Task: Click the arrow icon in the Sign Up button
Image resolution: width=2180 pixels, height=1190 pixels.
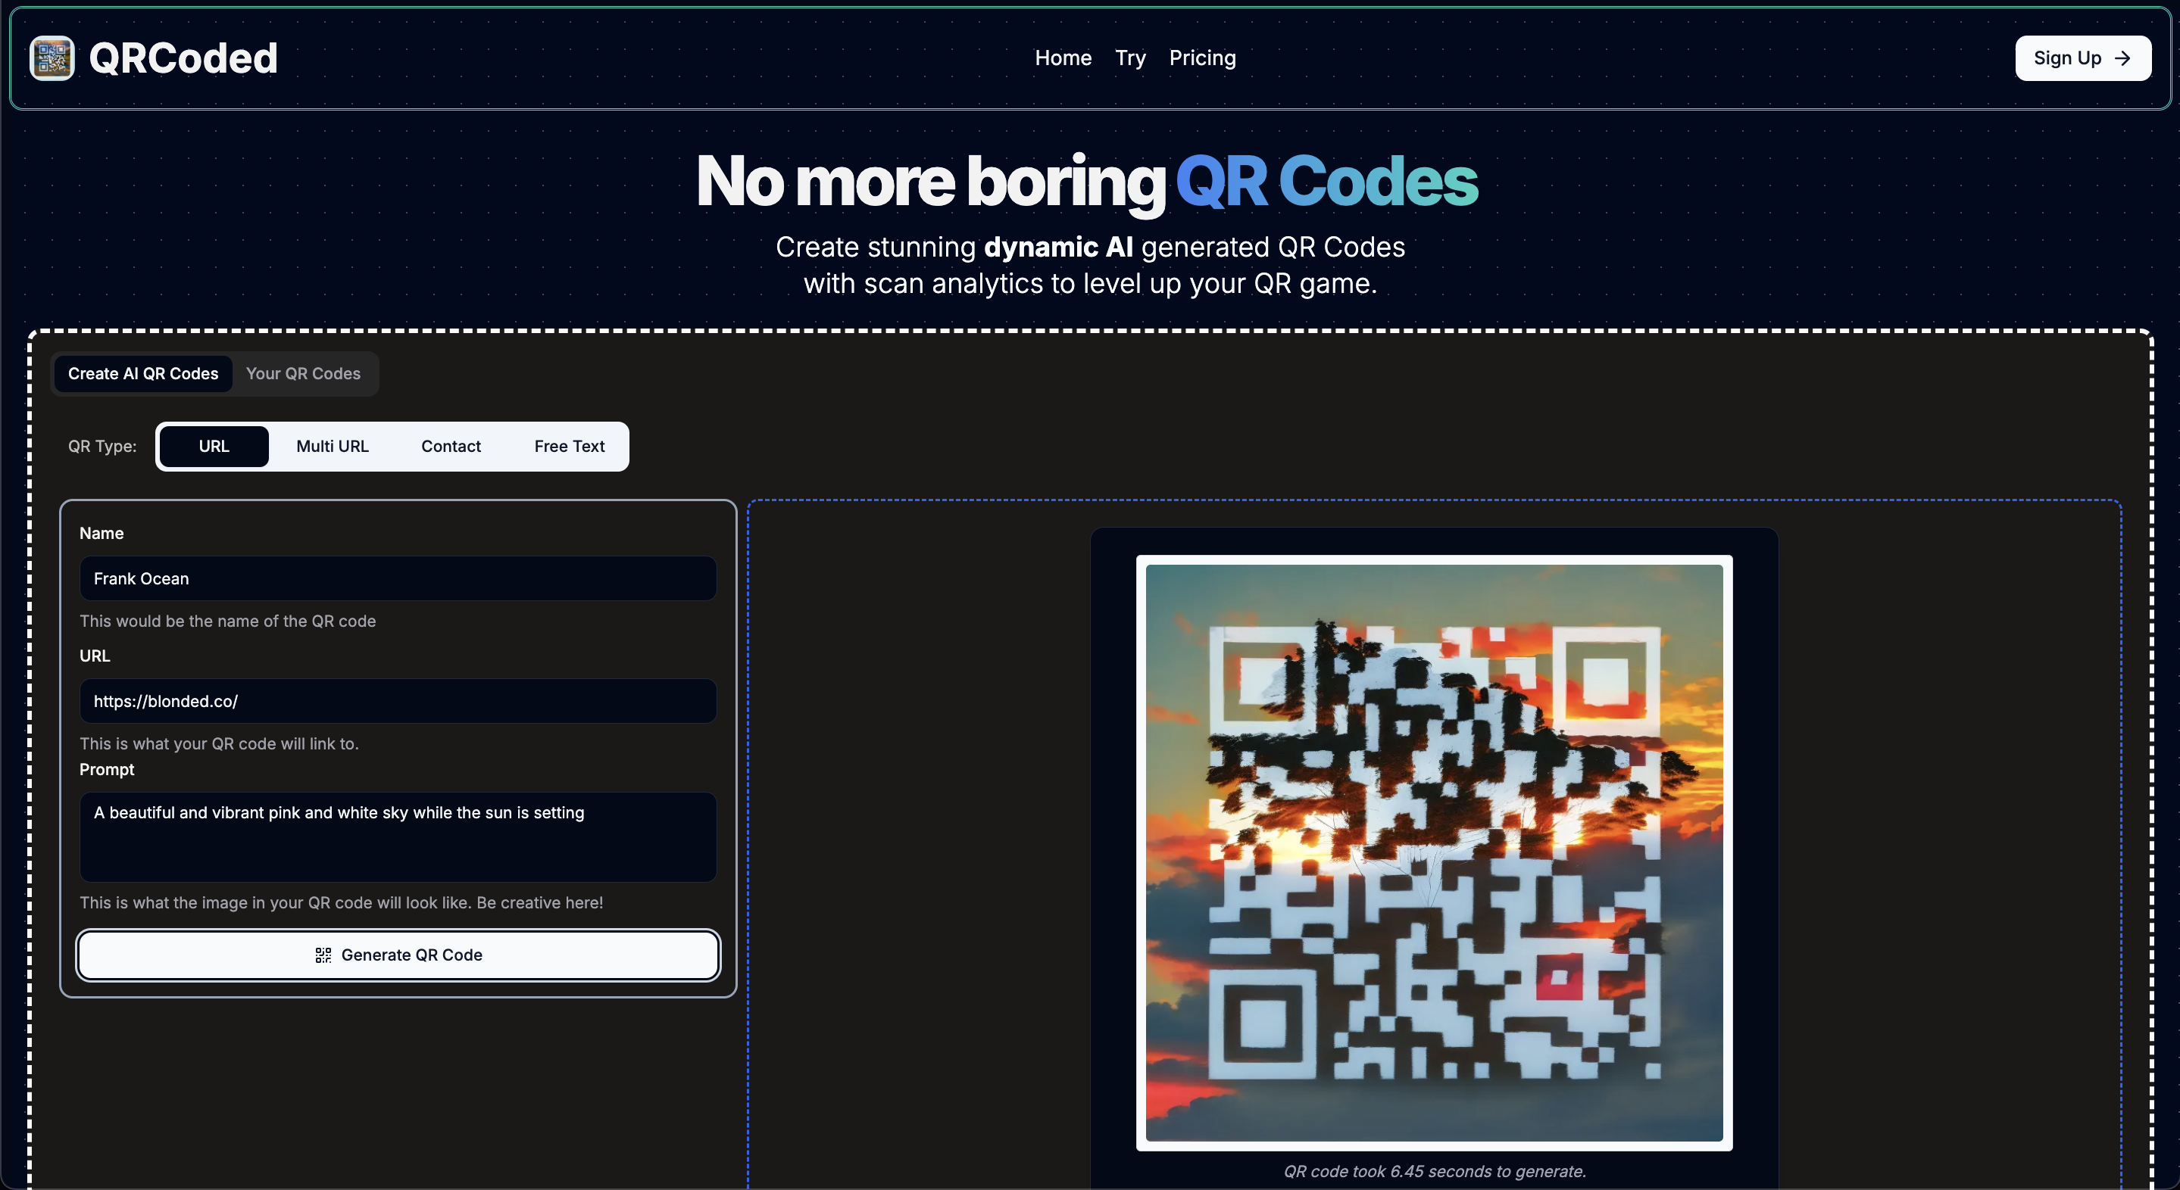Action: (2122, 58)
